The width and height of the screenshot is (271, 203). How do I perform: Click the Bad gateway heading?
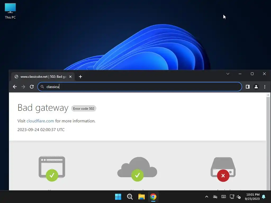[x=43, y=108]
